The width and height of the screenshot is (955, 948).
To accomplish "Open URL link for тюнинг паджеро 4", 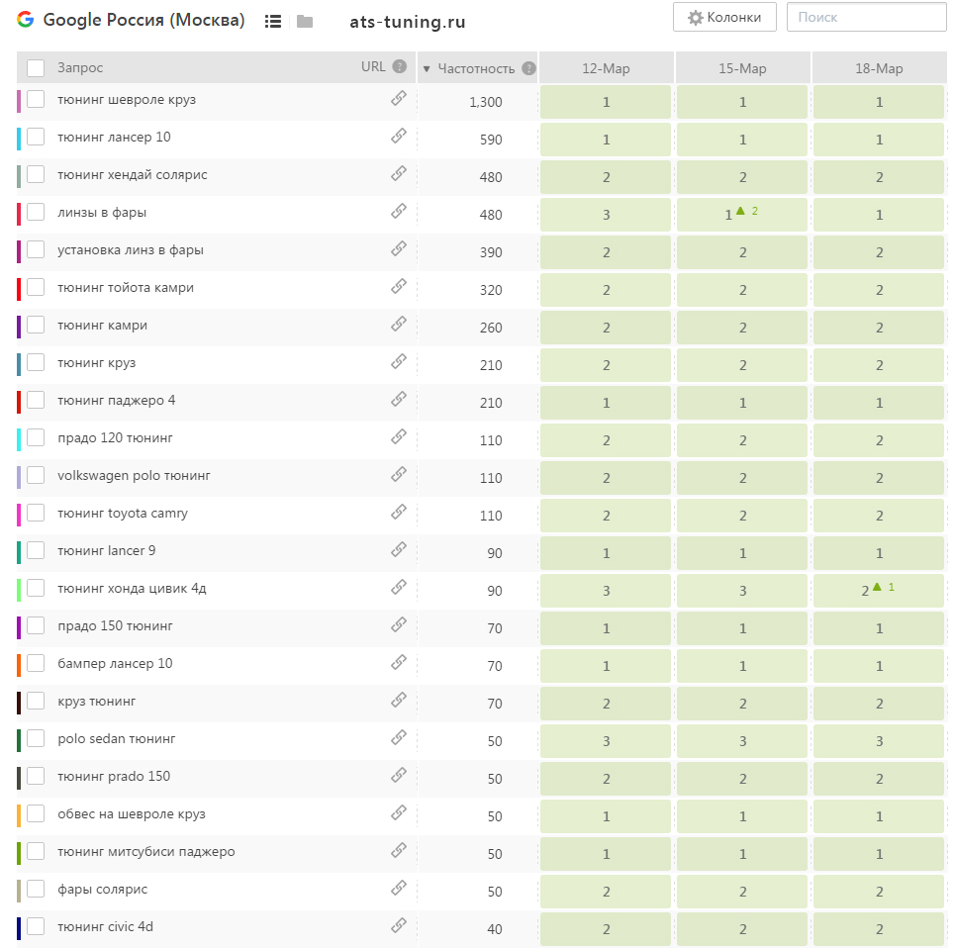I will pyautogui.click(x=399, y=399).
